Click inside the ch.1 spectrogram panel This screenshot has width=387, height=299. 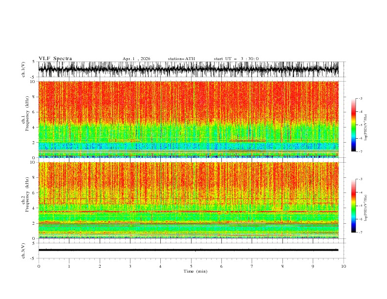click(188, 119)
